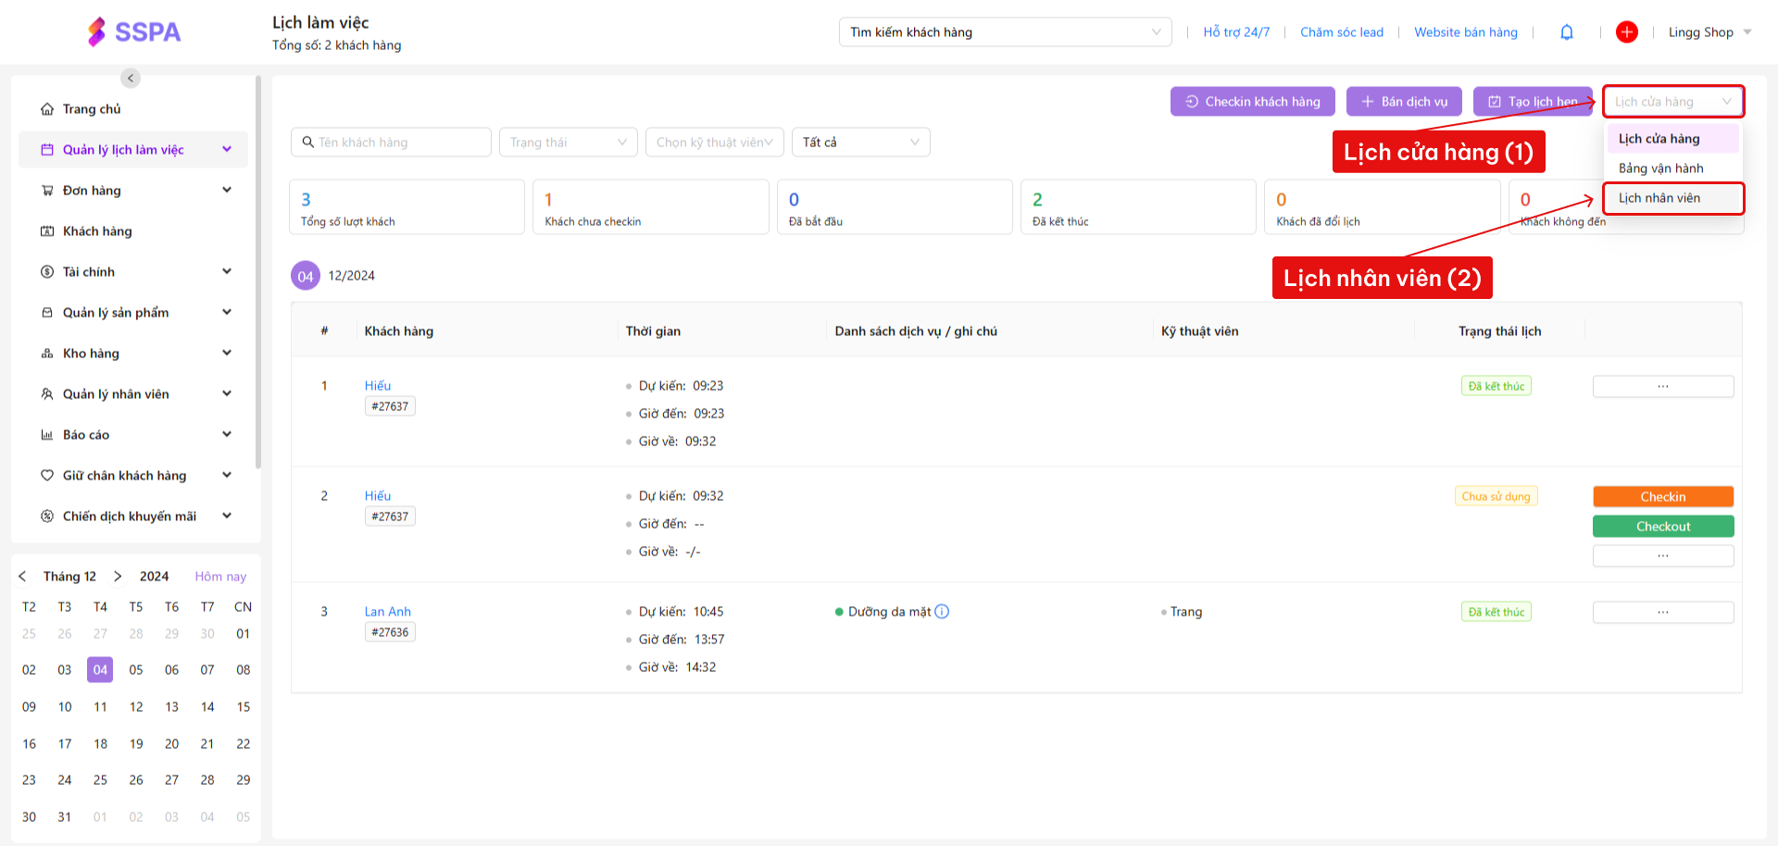Open Trạng thái filter dropdown
This screenshot has width=1778, height=846.
click(x=568, y=143)
